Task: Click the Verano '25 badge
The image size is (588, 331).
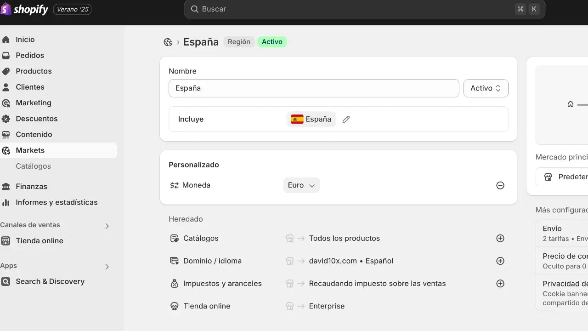Action: coord(72,9)
